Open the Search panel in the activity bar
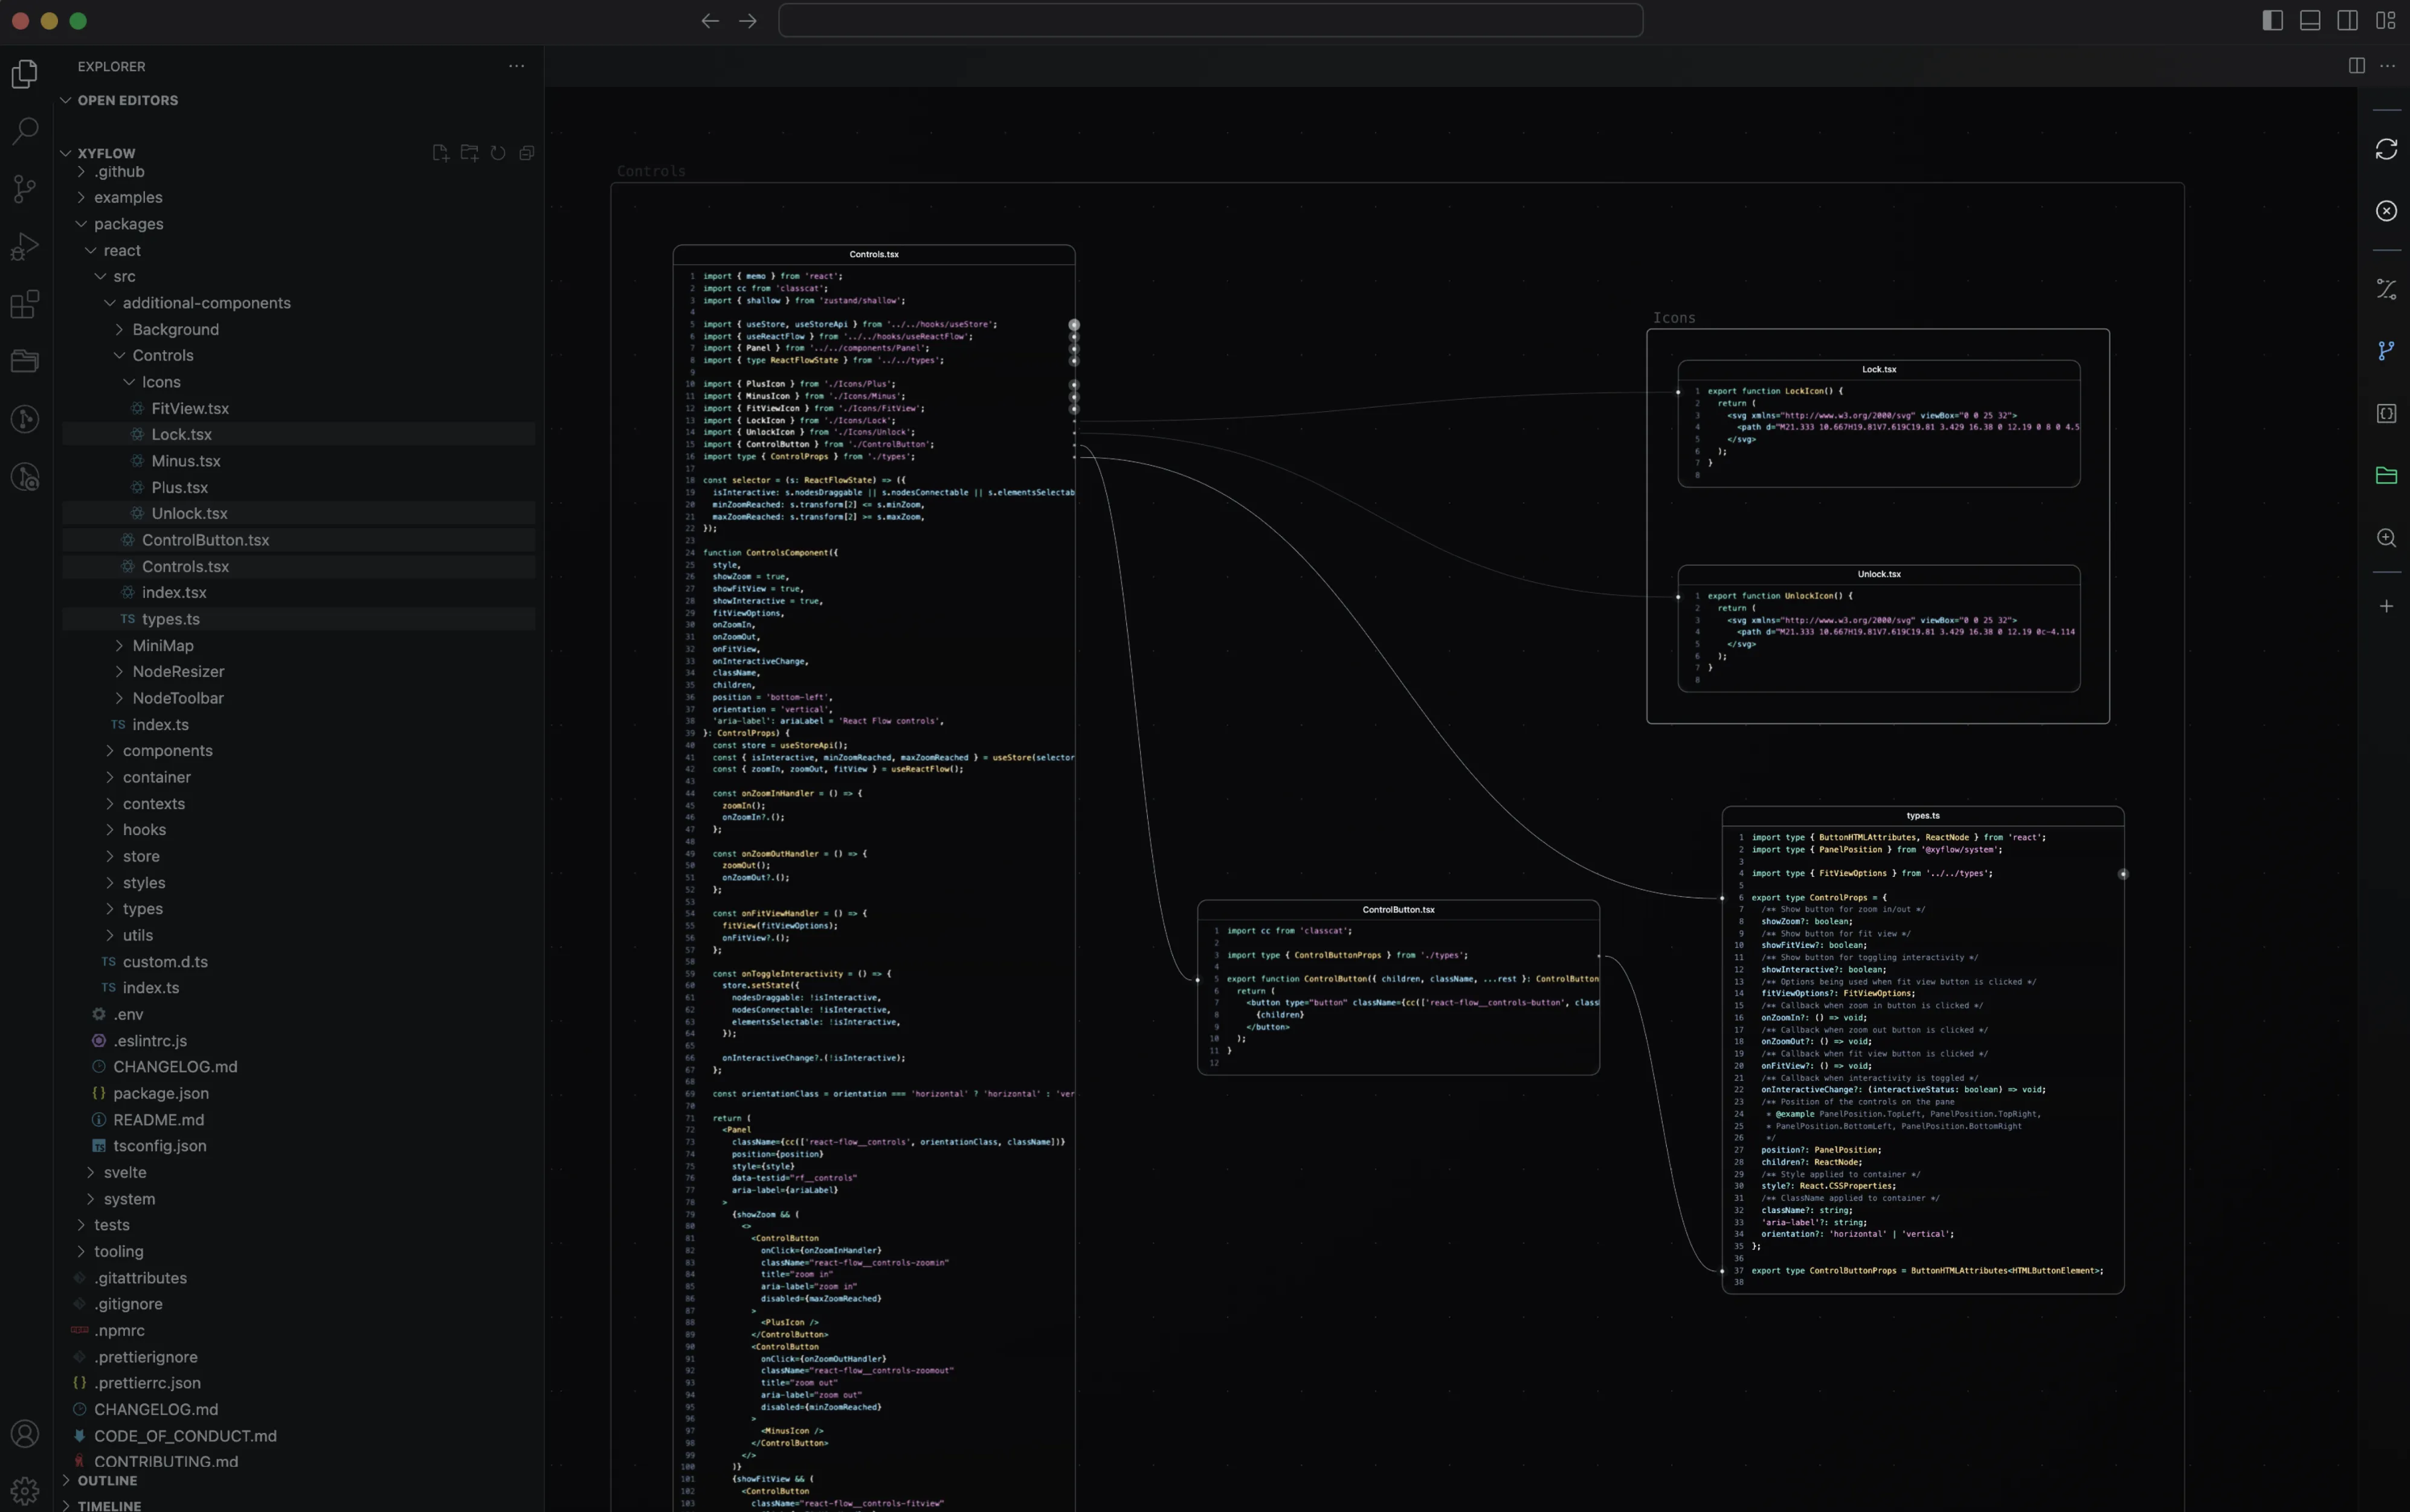The height and width of the screenshot is (1512, 2410). 24,131
